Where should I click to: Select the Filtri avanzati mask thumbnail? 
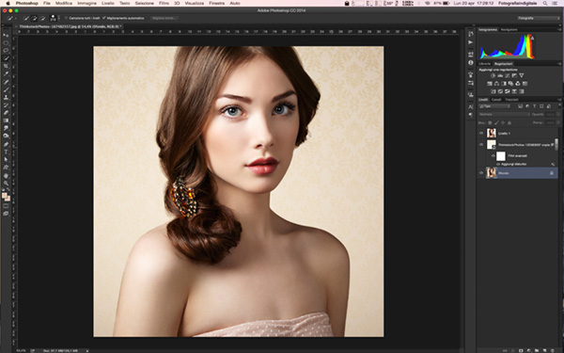point(501,156)
